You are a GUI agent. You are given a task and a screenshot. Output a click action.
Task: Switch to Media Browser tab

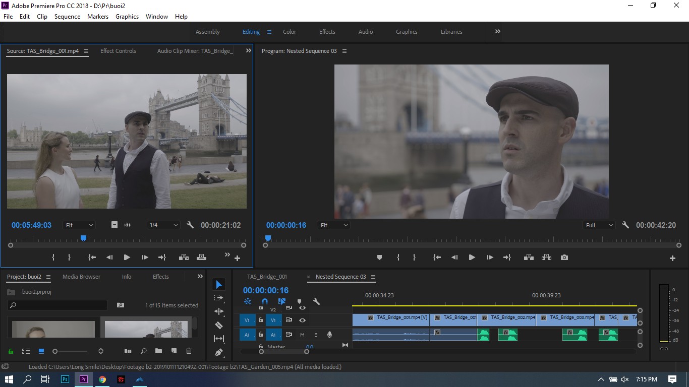81,277
